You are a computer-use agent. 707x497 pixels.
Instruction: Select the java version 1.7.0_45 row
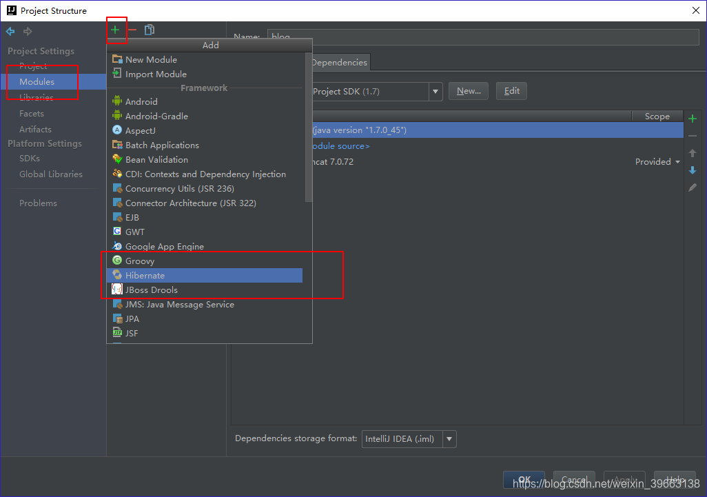click(498, 130)
